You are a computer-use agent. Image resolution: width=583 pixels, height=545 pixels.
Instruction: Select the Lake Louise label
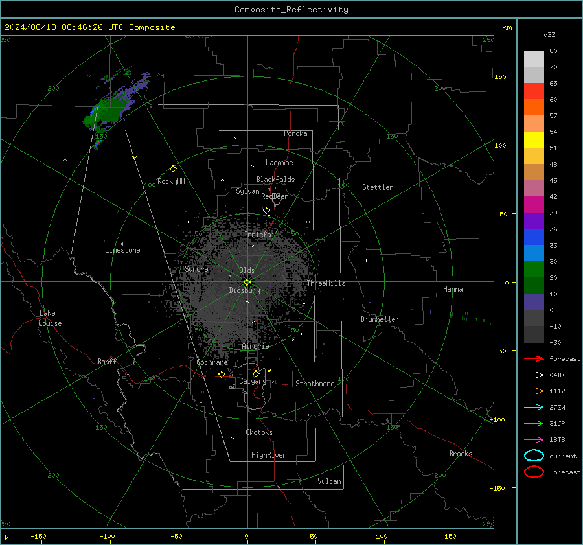(50, 318)
